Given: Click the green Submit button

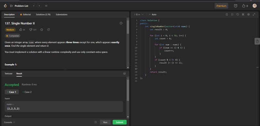Looking at the screenshot, I should tap(120, 122).
